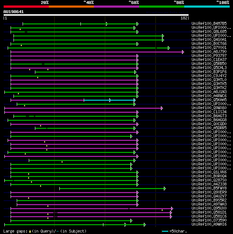This screenshot has width=233, height=234.
Task: Click the orange ~40% legend segment
Action: tap(71, 7)
